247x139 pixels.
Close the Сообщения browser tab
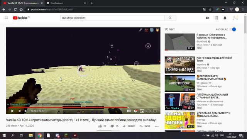85,3
